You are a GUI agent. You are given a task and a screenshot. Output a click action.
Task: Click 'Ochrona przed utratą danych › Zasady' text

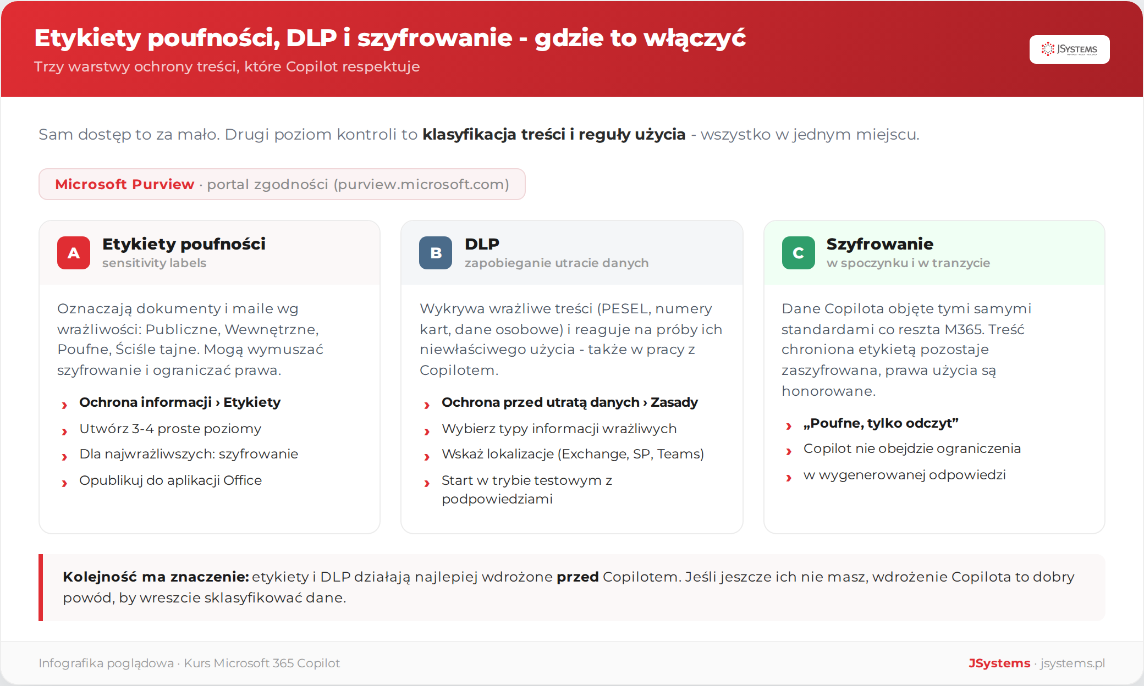(x=570, y=402)
